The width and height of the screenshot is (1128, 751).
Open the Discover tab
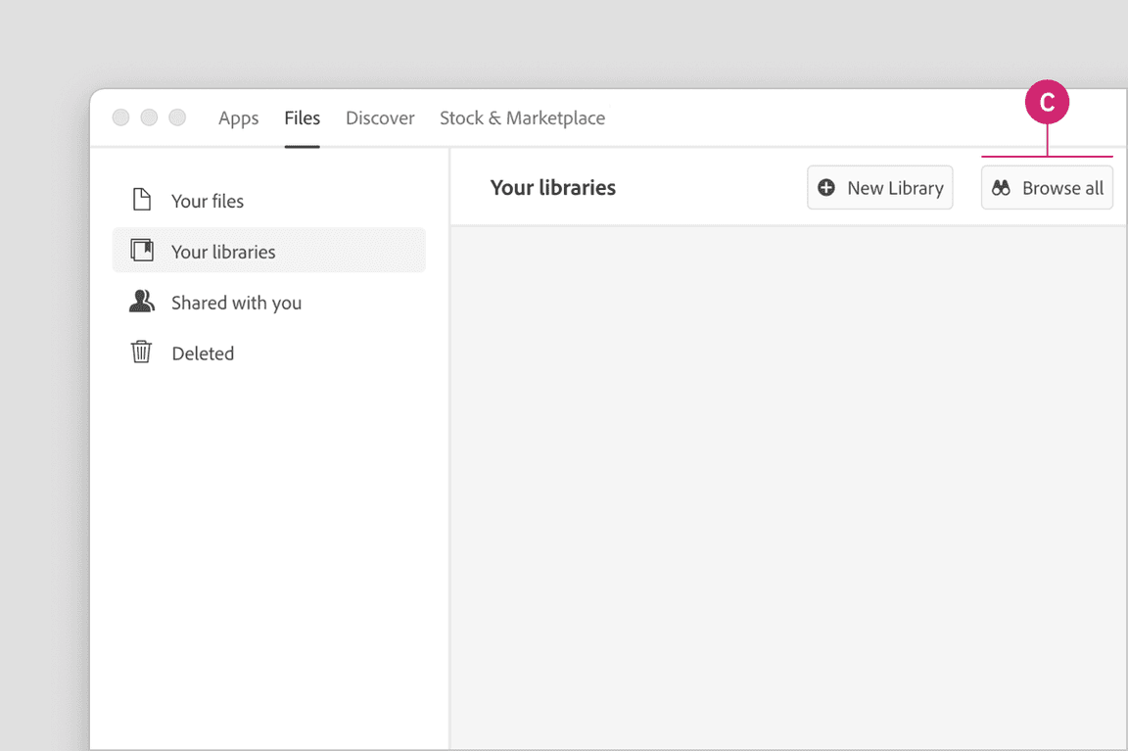tap(380, 118)
